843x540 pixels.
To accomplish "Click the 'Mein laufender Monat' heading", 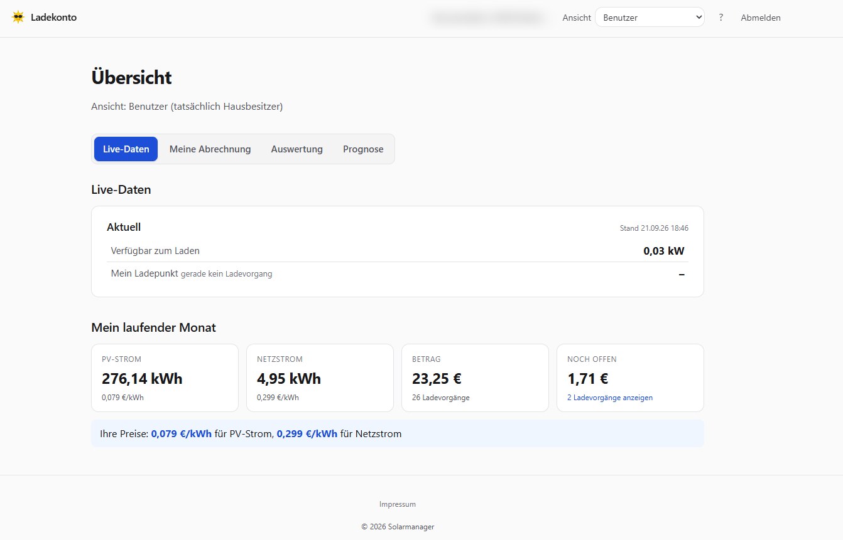I will [x=153, y=327].
